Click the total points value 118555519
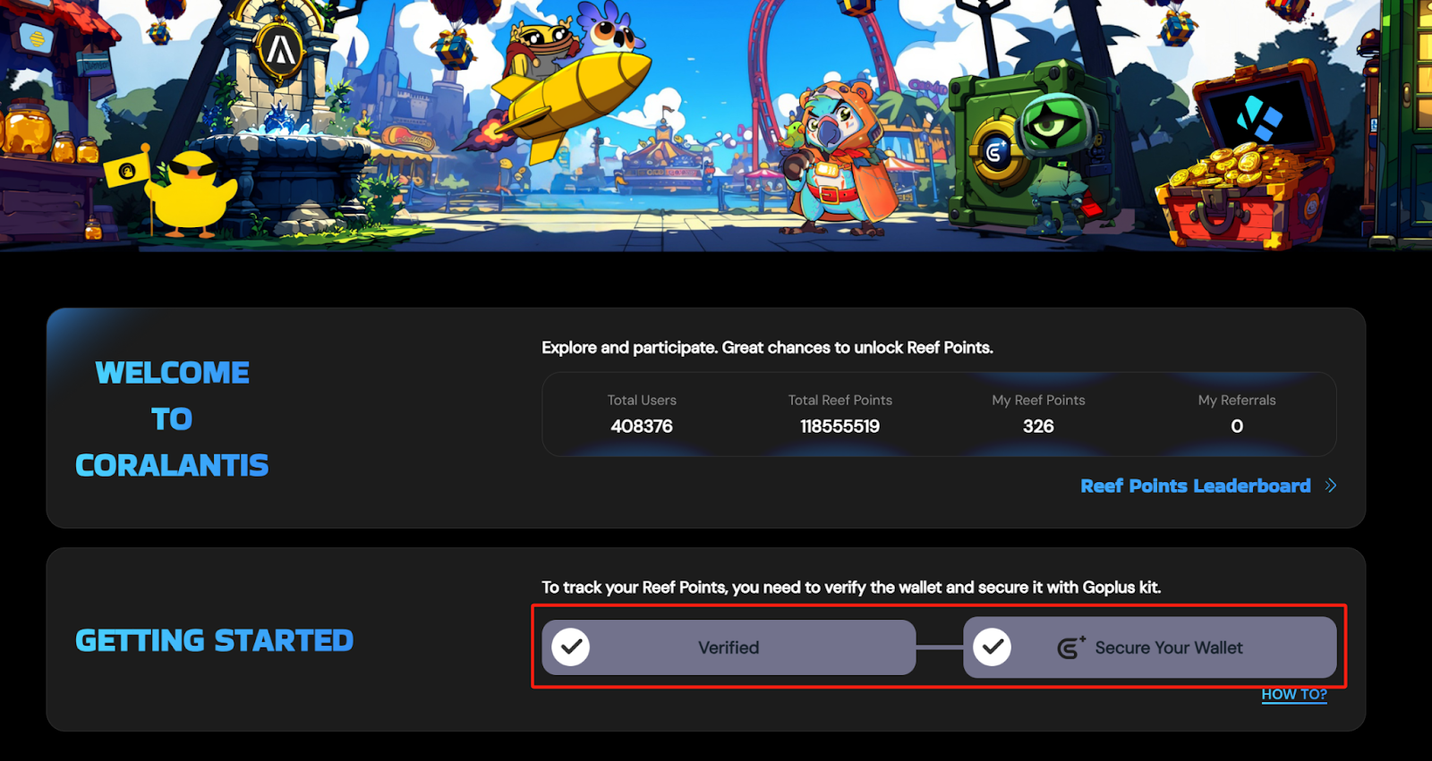The image size is (1432, 761). (x=840, y=427)
